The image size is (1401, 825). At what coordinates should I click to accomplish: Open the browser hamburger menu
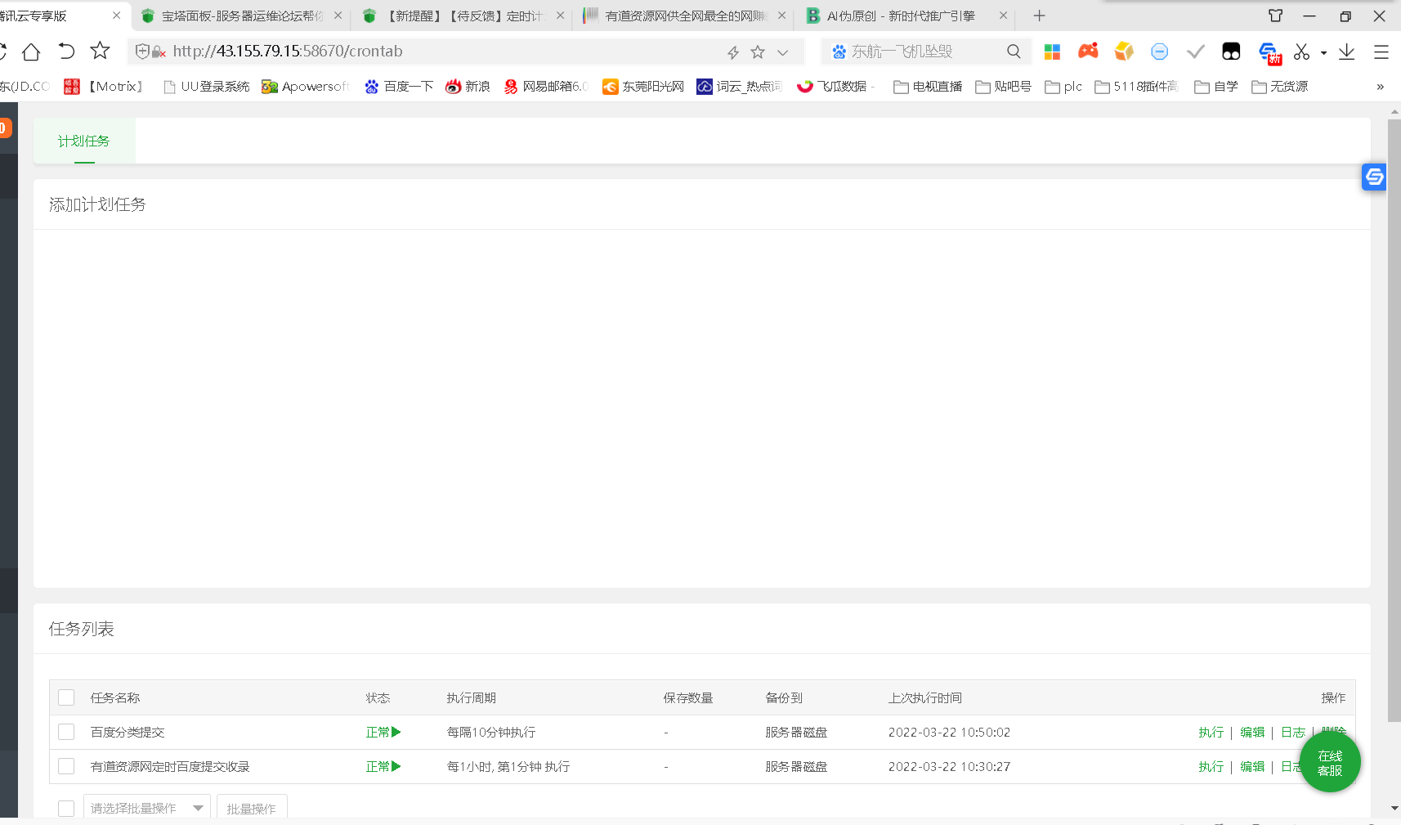pyautogui.click(x=1381, y=52)
